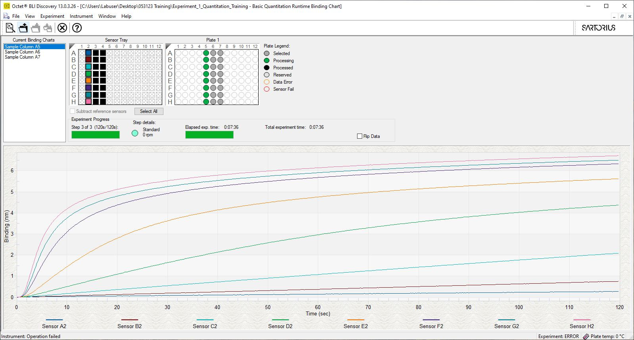Click the Data Error legend circle
The image size is (634, 340).
click(x=267, y=82)
